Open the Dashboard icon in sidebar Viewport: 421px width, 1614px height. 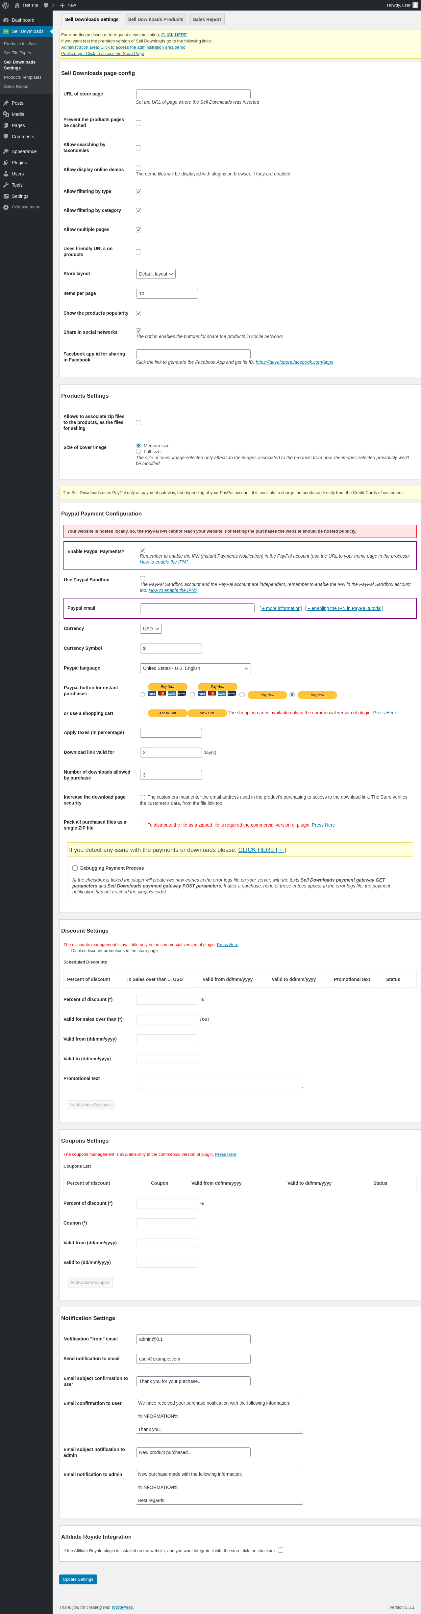tap(6, 20)
